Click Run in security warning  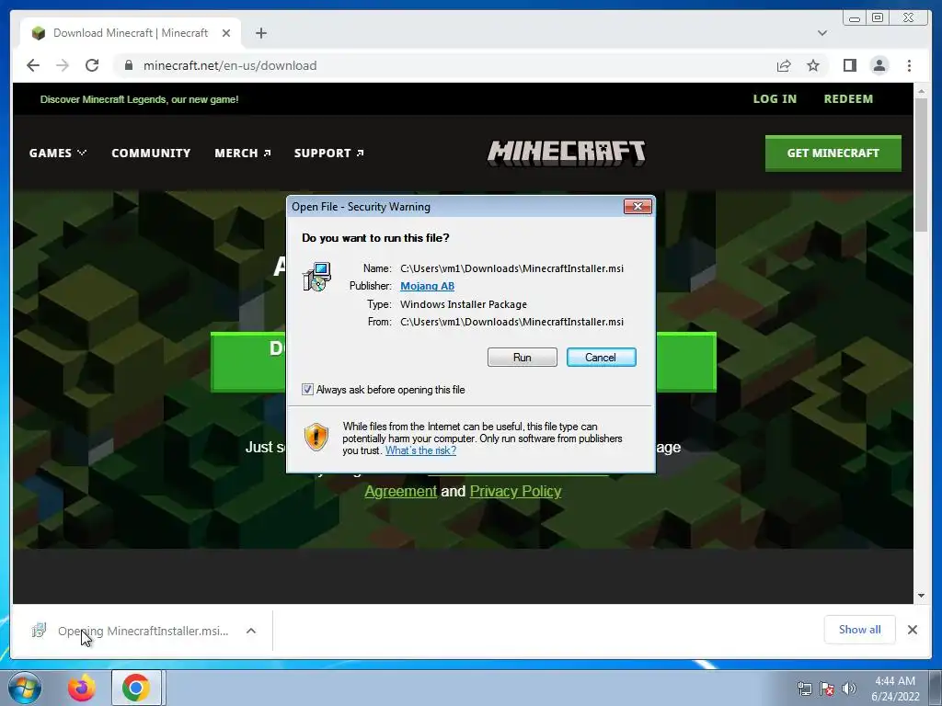[x=523, y=358]
